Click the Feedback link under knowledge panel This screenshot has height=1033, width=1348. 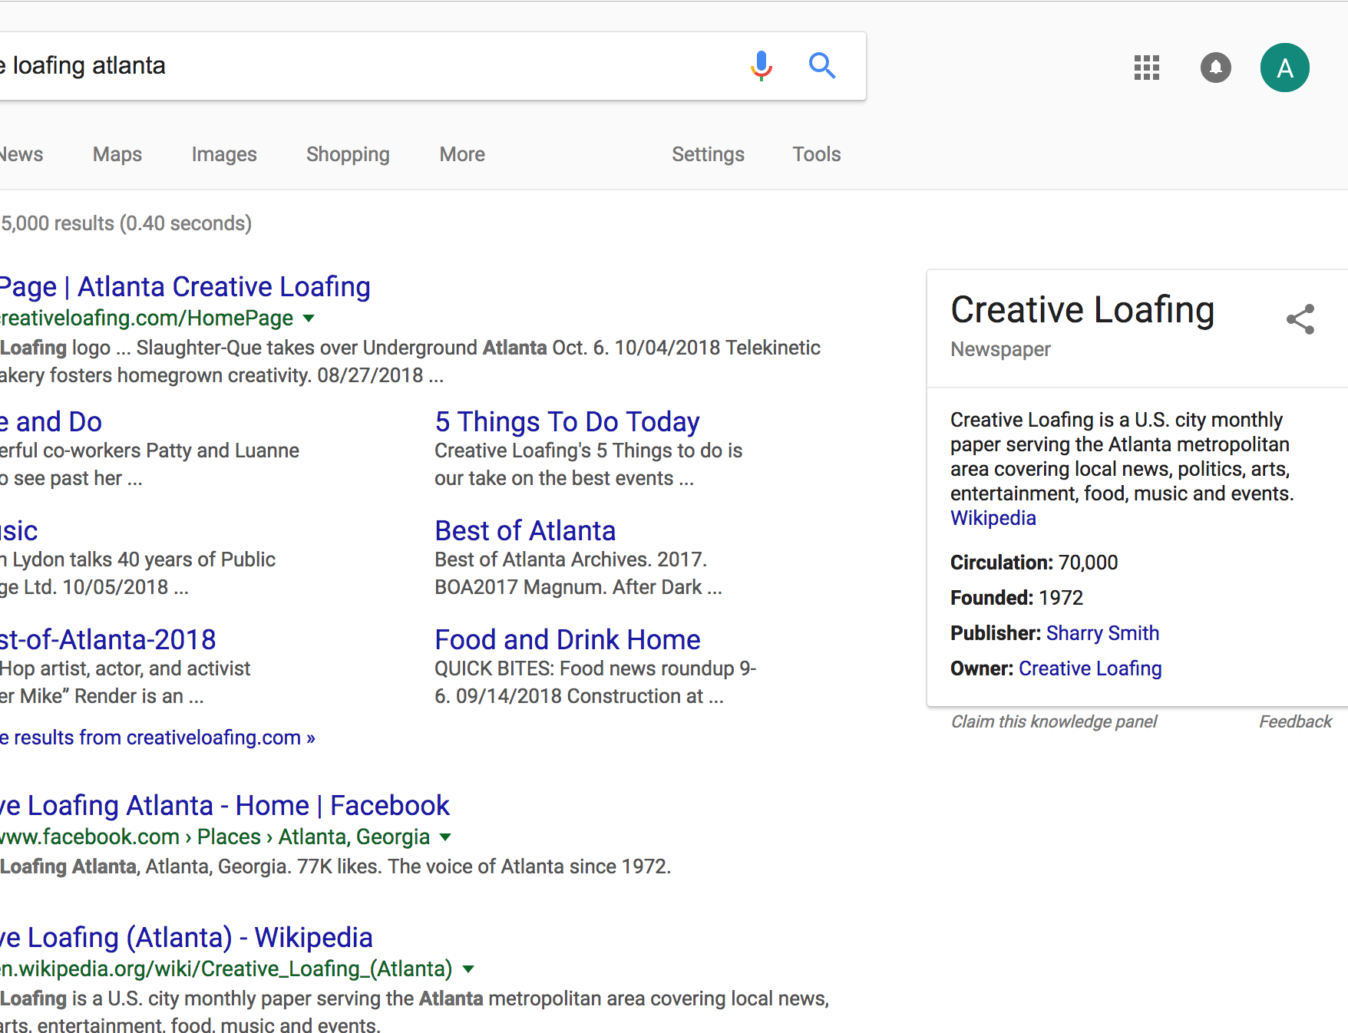pos(1295,722)
